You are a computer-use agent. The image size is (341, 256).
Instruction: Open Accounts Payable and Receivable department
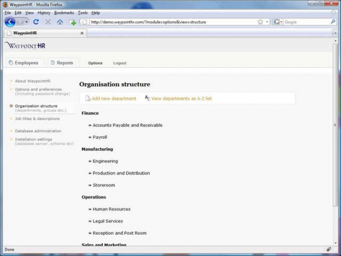[x=127, y=125]
